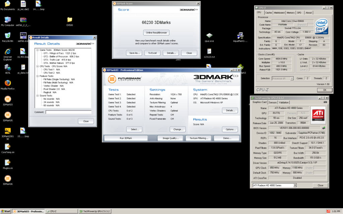Click the Texture Filtering button

[x=199, y=138]
